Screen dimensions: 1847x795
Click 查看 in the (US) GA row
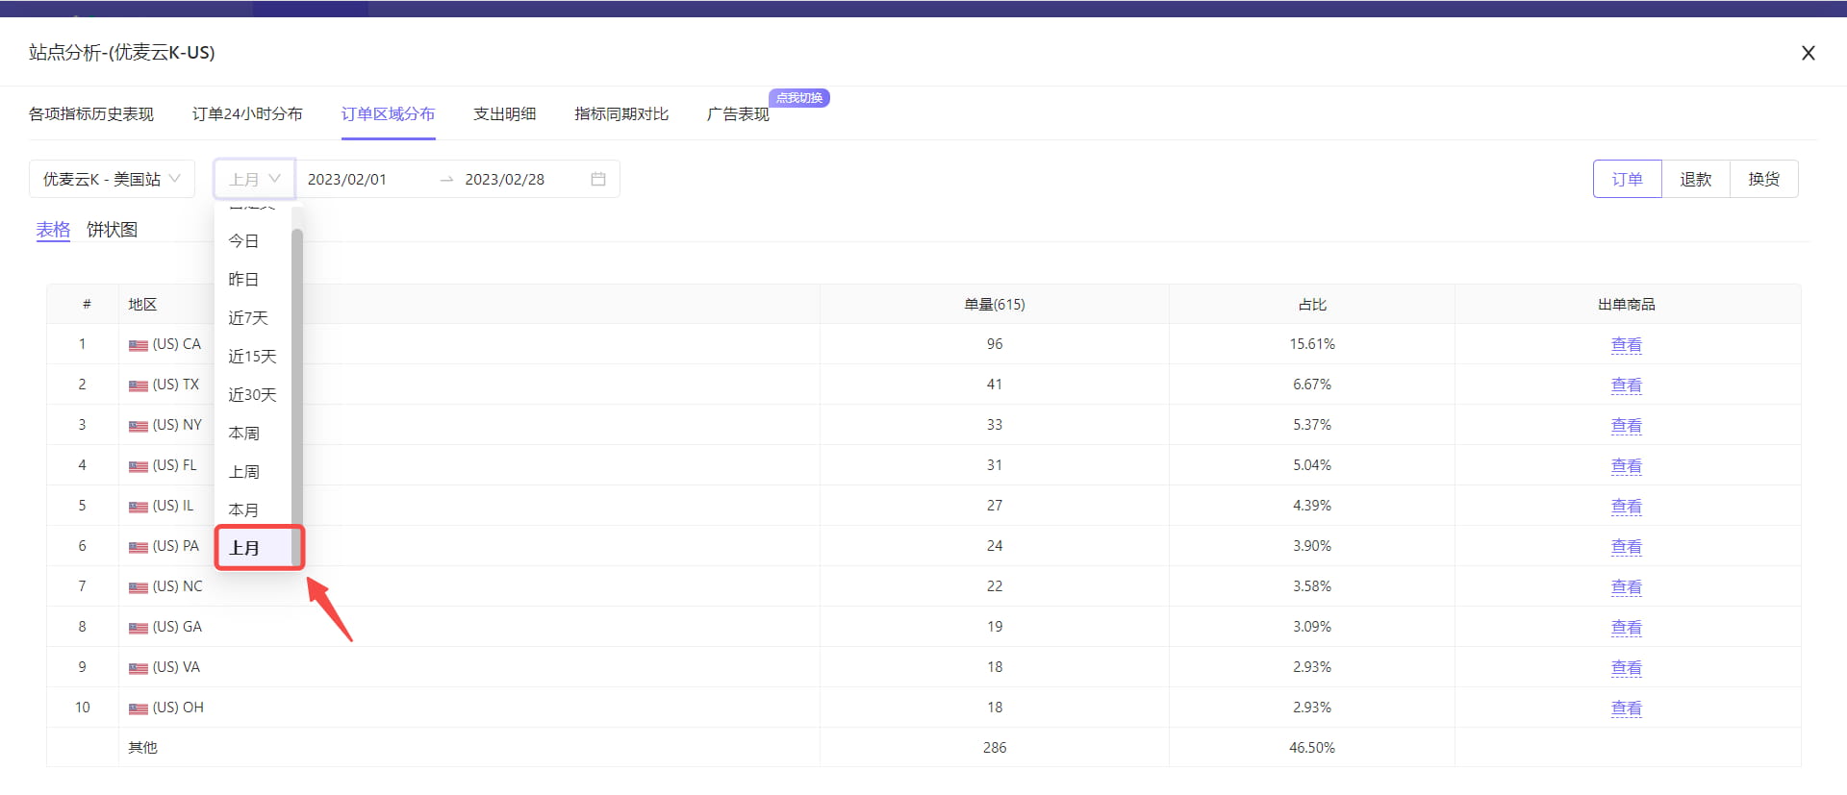[x=1627, y=627]
